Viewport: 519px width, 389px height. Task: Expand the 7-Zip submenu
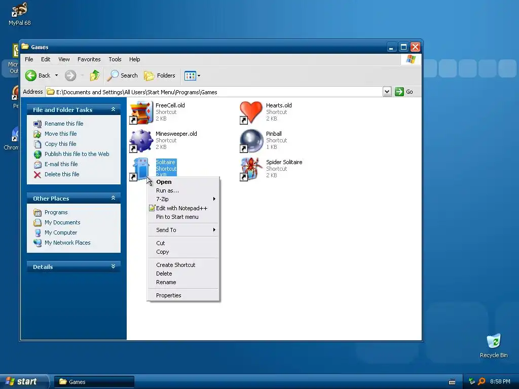pyautogui.click(x=183, y=199)
